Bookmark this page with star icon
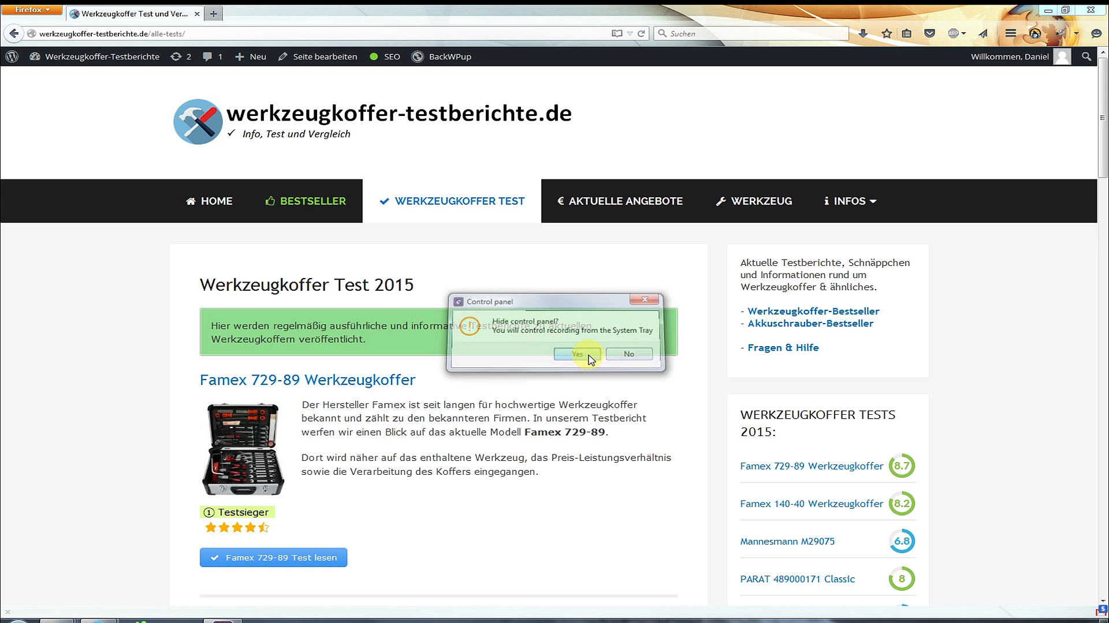 (x=887, y=33)
